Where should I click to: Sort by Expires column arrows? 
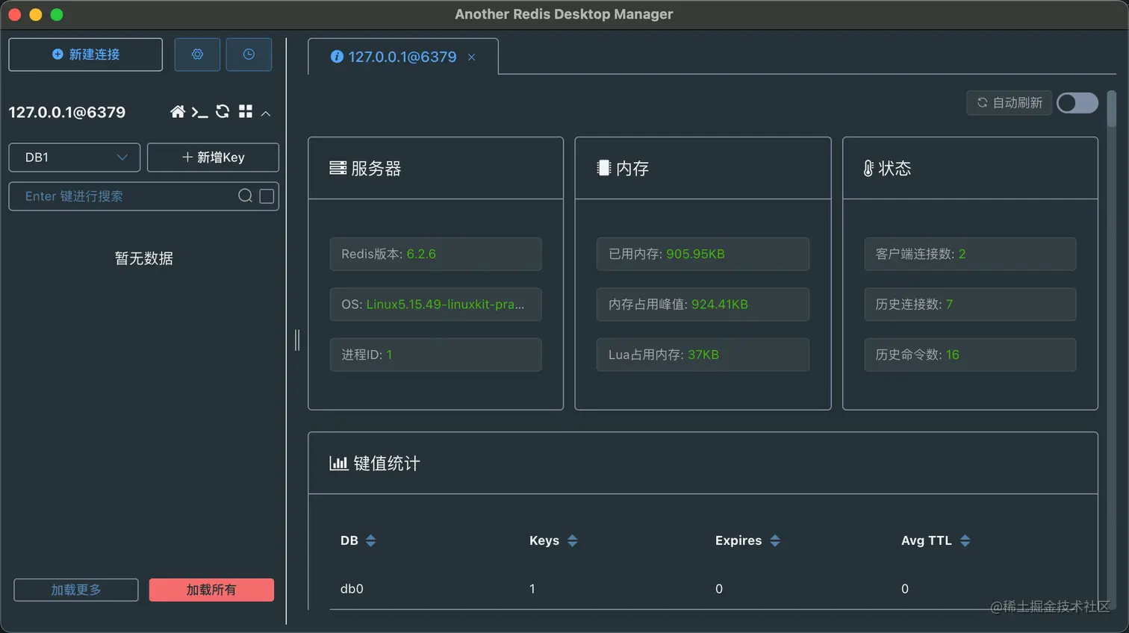coord(775,540)
